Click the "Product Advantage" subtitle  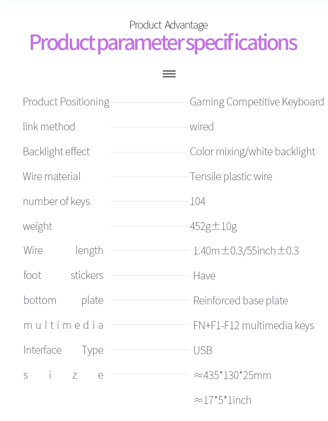(x=169, y=25)
